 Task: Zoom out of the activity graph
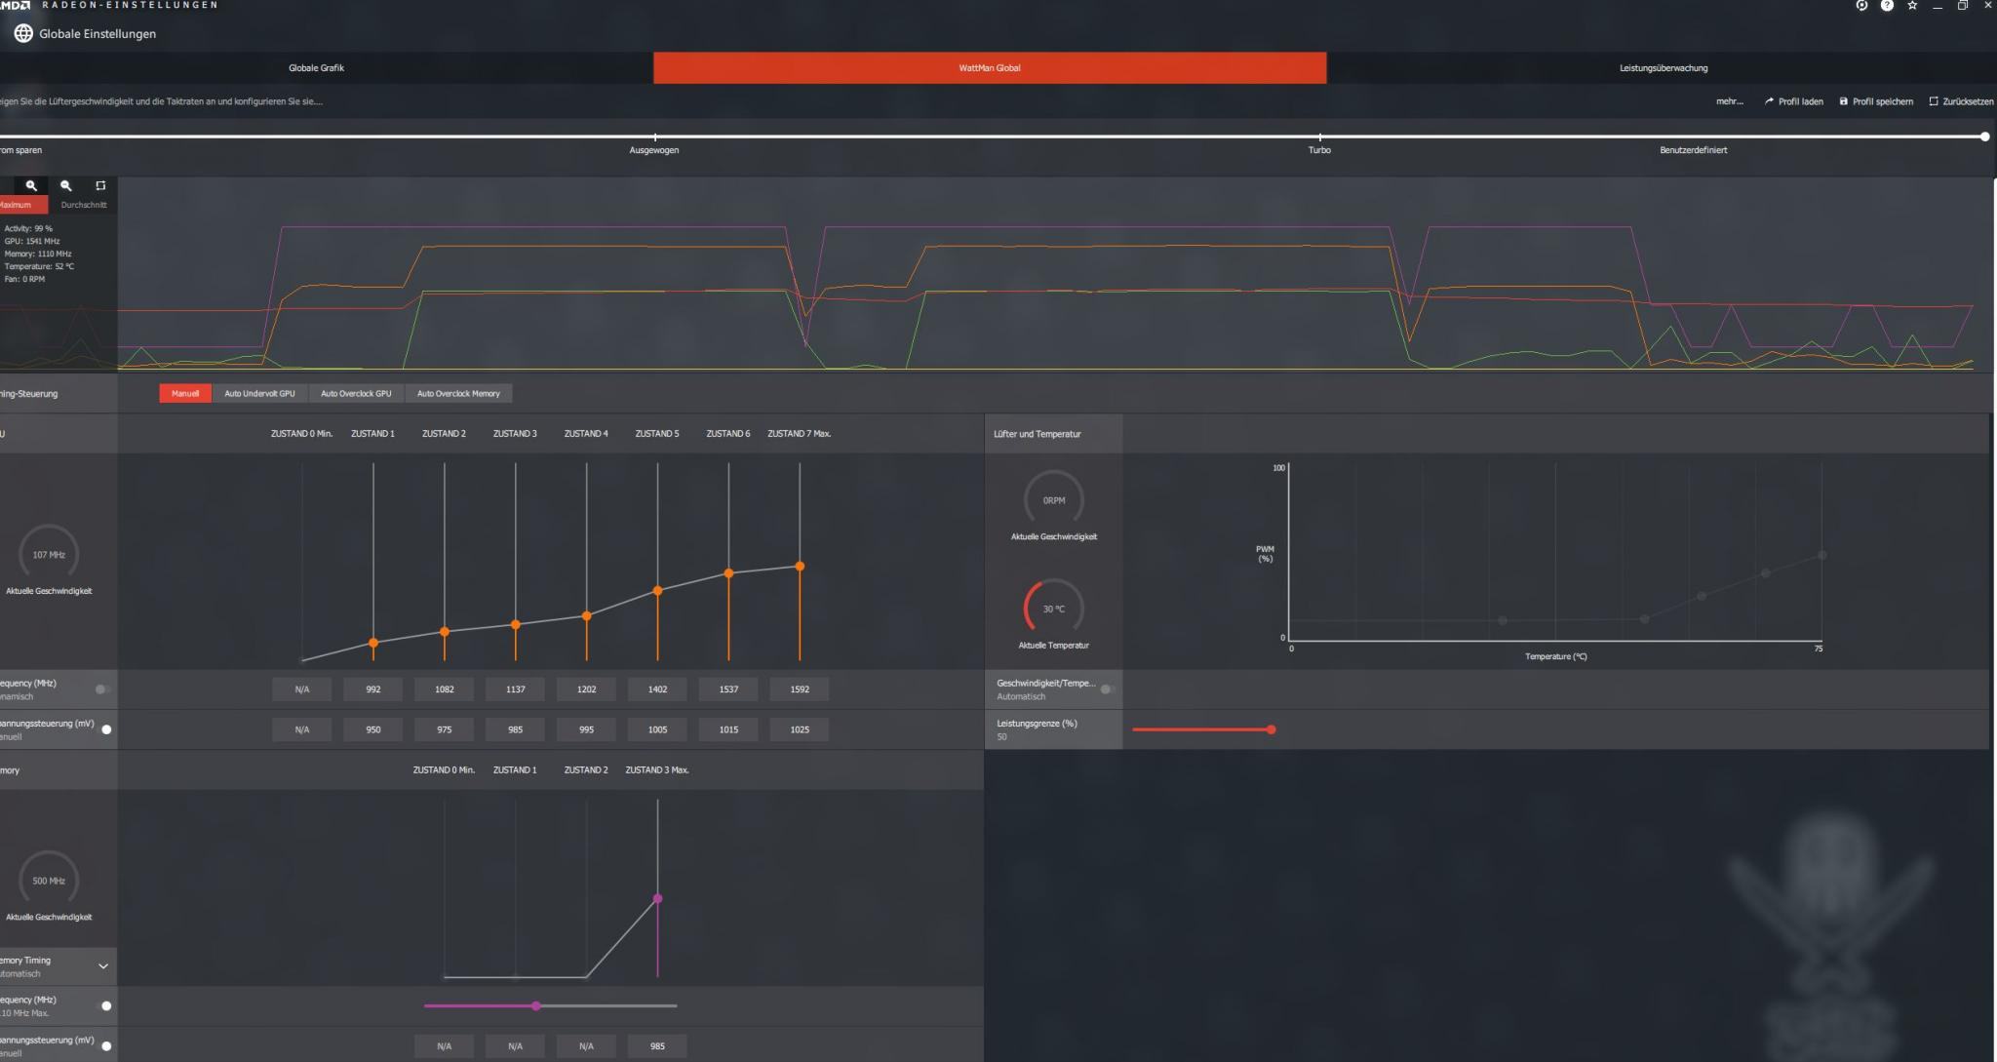point(66,185)
